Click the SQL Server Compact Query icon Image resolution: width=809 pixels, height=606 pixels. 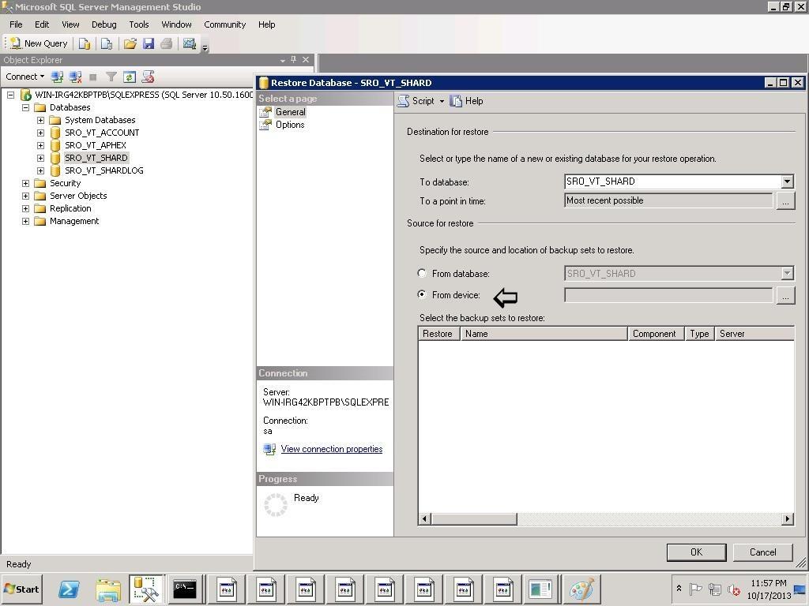coord(107,44)
